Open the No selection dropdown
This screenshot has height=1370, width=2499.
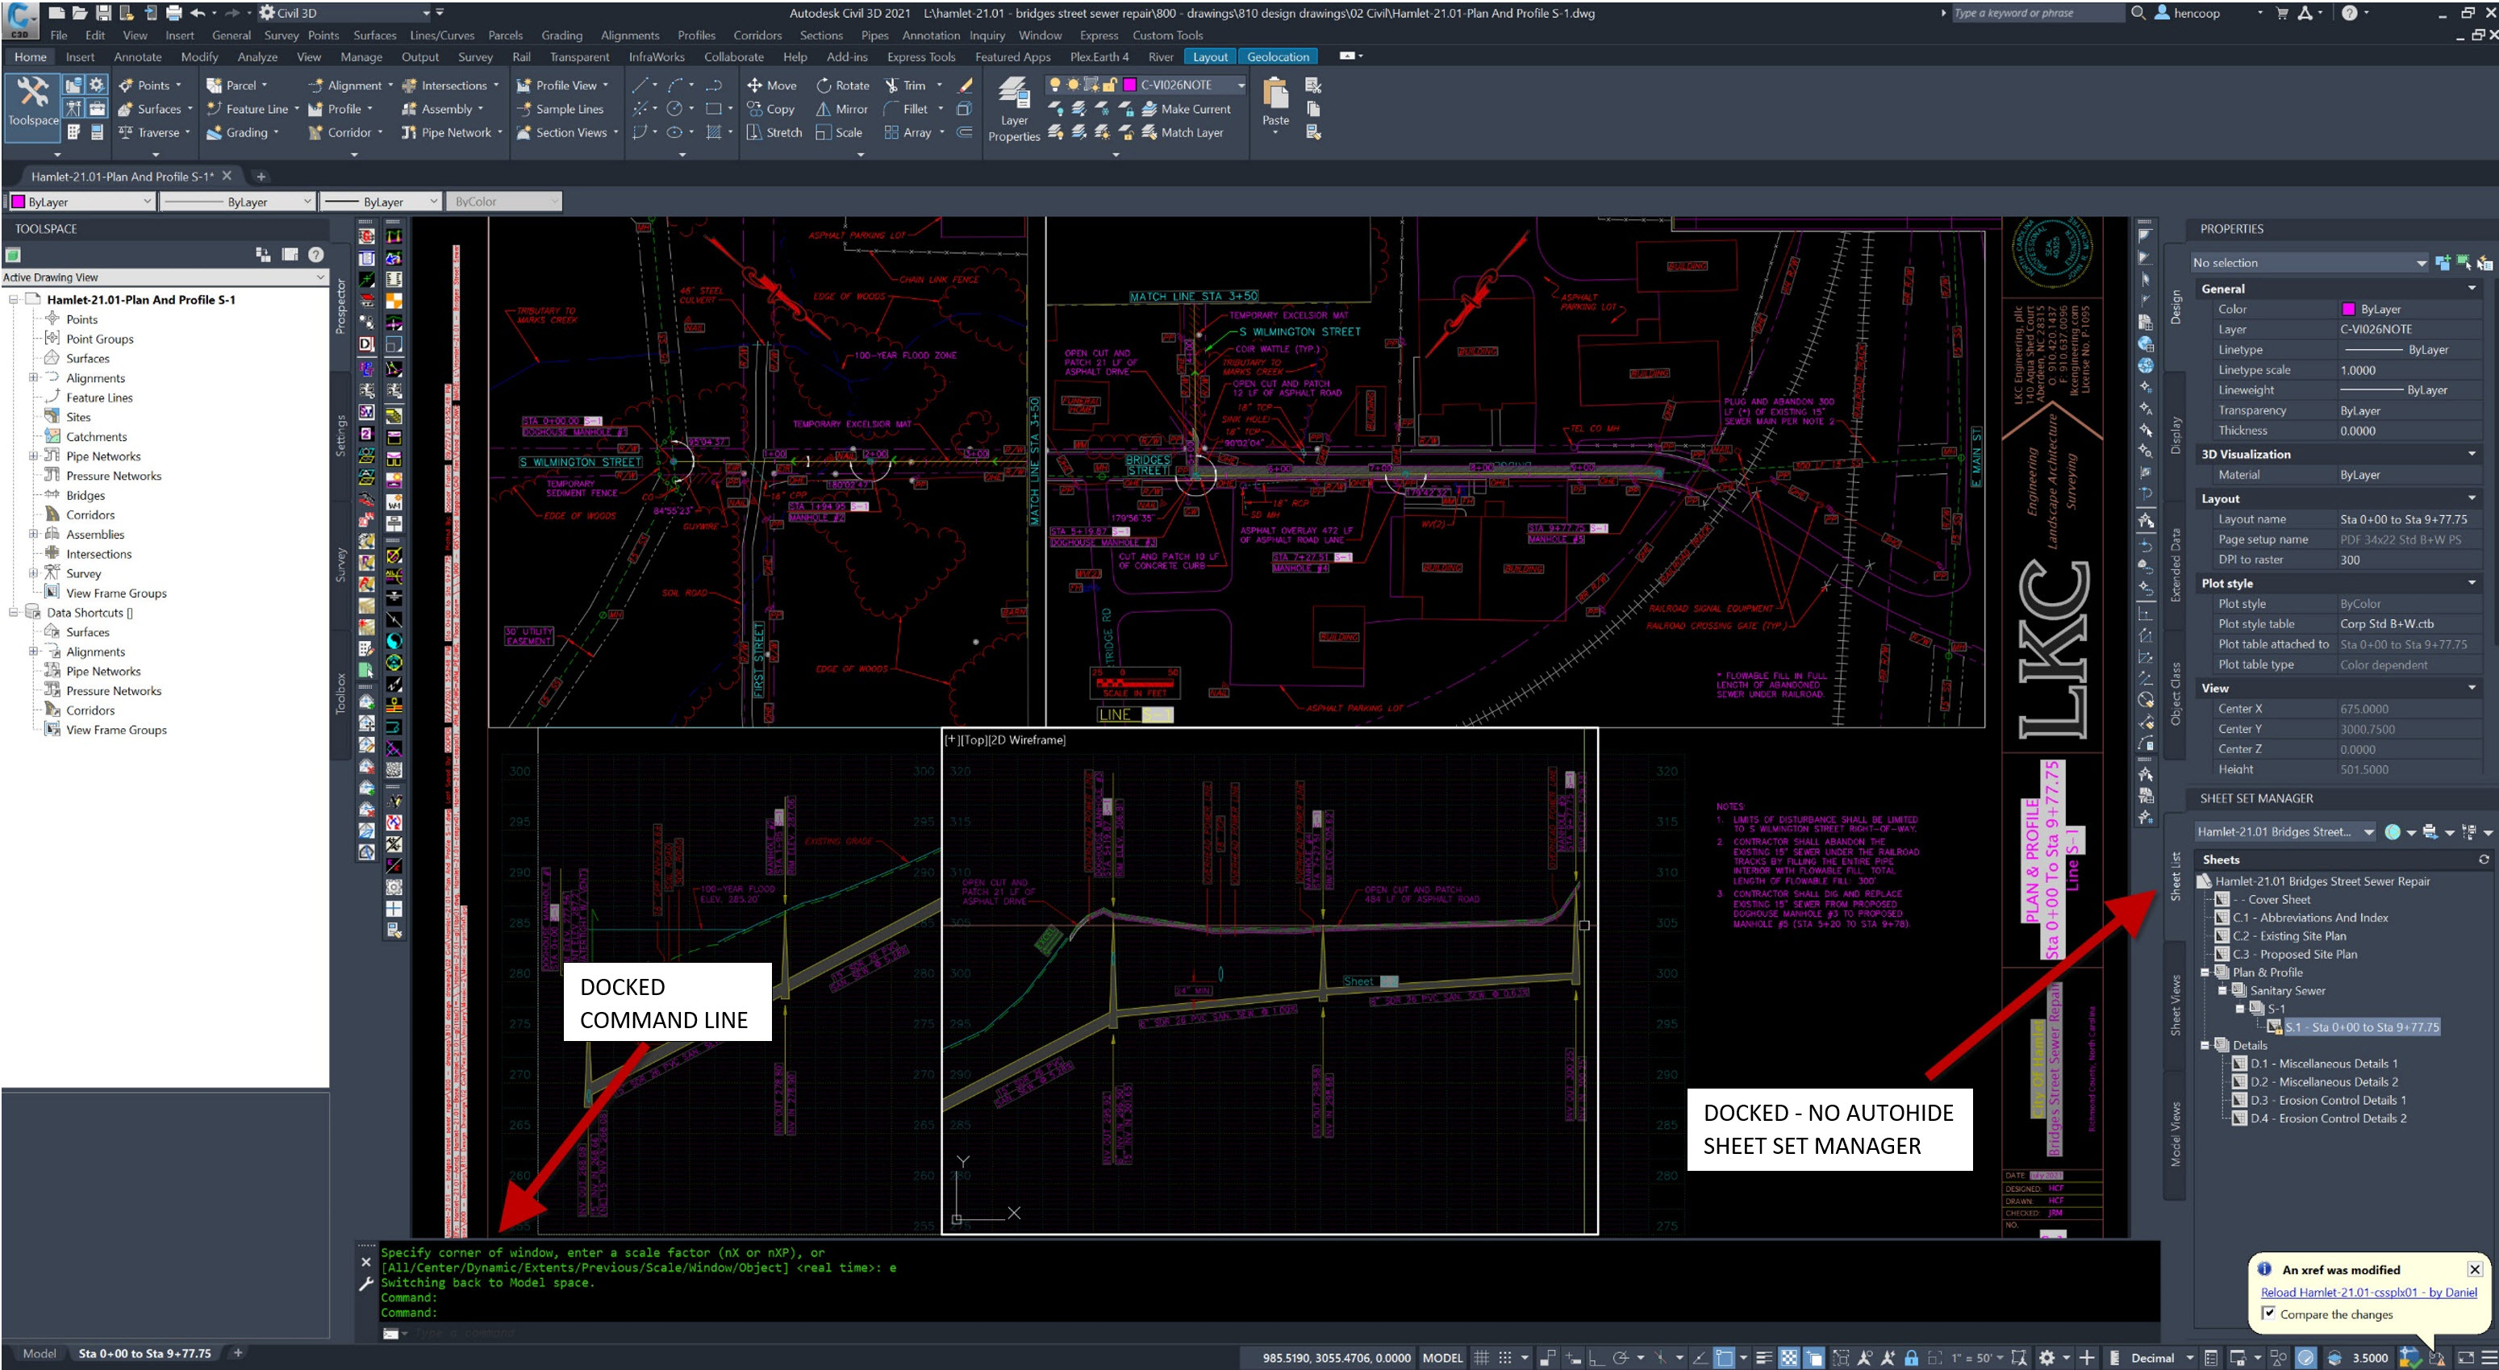click(x=2422, y=263)
